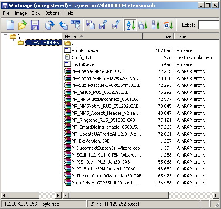Select the parent '..' folder entry
This screenshot has height=209, width=221.
click(70, 43)
